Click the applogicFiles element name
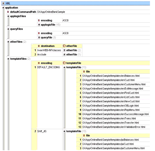This screenshot has width=155, height=151. [18, 16]
